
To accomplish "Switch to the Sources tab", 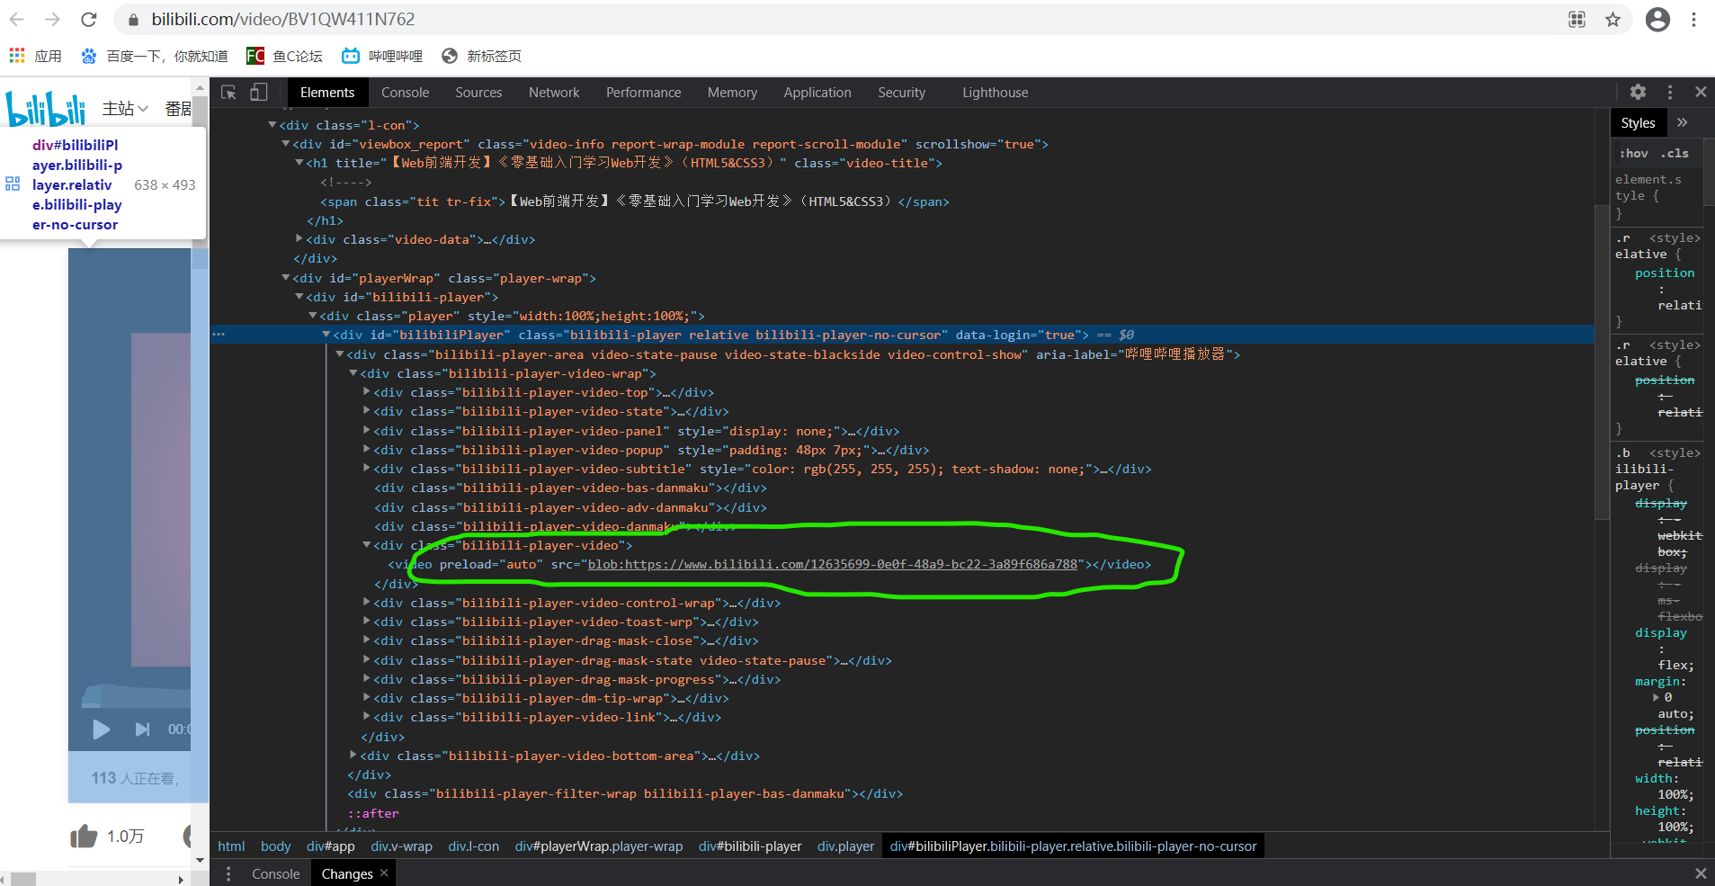I will tap(478, 93).
